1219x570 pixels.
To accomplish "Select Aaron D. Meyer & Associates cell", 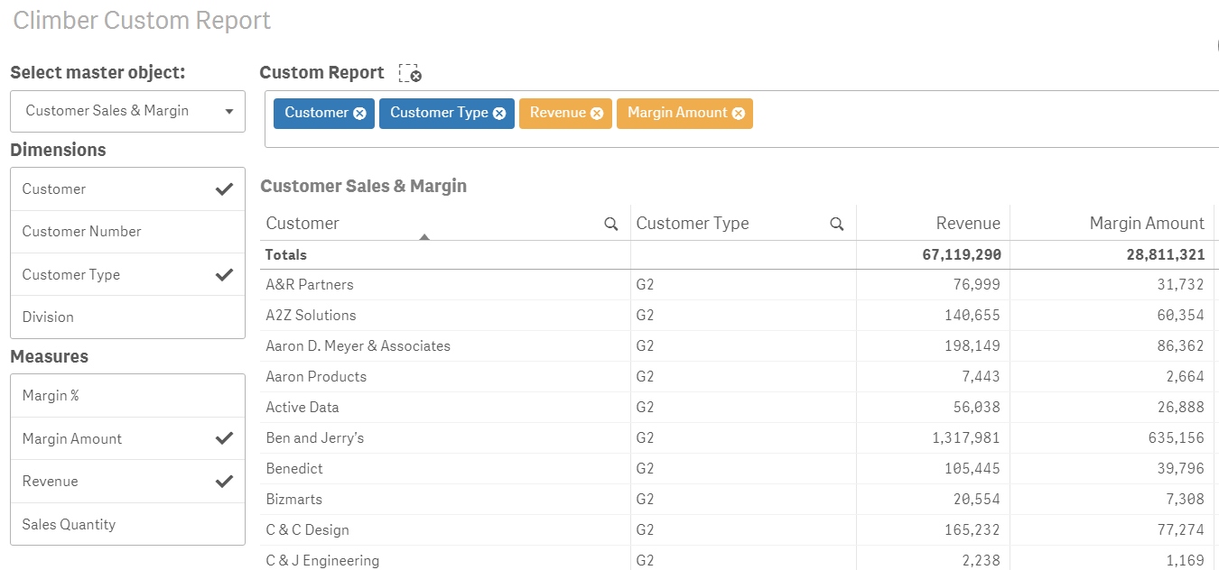I will (x=445, y=346).
